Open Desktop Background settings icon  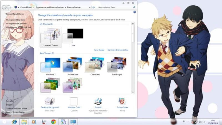tap(50, 101)
